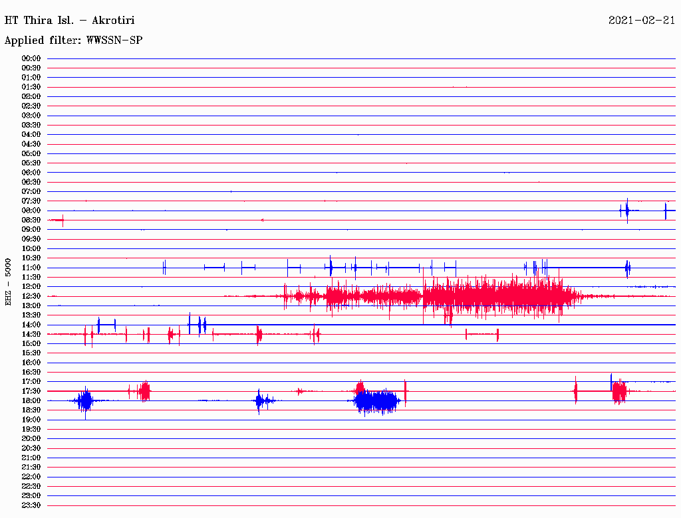Click the 11:30 time label
681x518 pixels.
[31, 277]
